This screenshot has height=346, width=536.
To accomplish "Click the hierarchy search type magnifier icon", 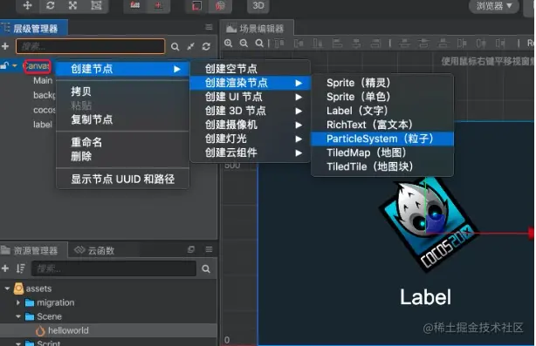I will click(175, 46).
